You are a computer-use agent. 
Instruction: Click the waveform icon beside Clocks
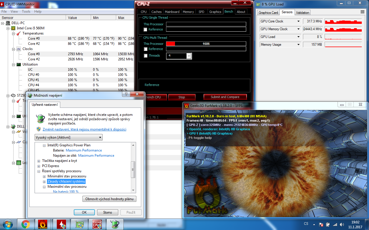click(18, 49)
